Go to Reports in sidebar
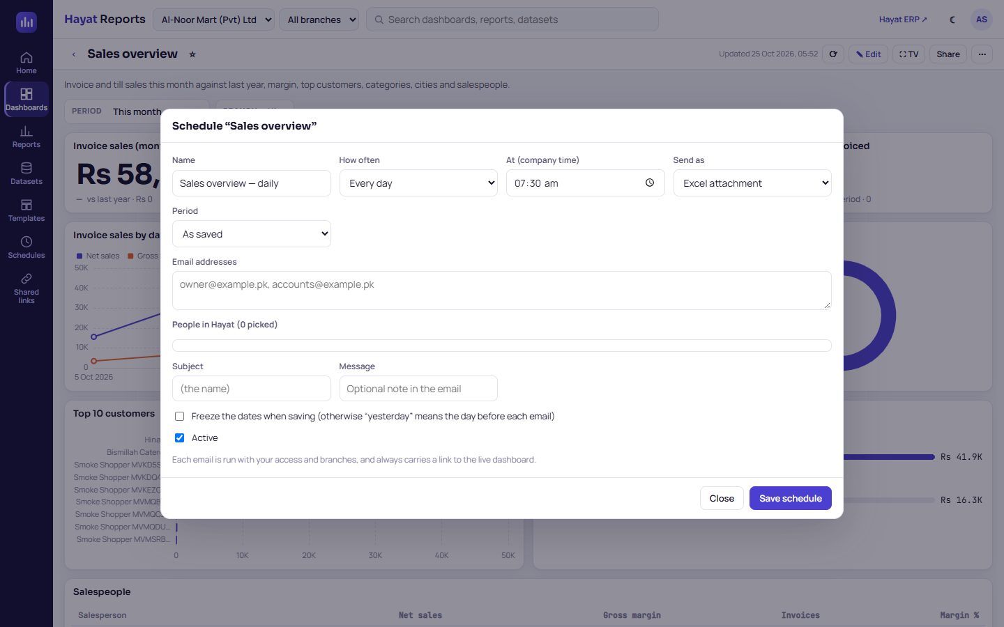 [x=26, y=137]
